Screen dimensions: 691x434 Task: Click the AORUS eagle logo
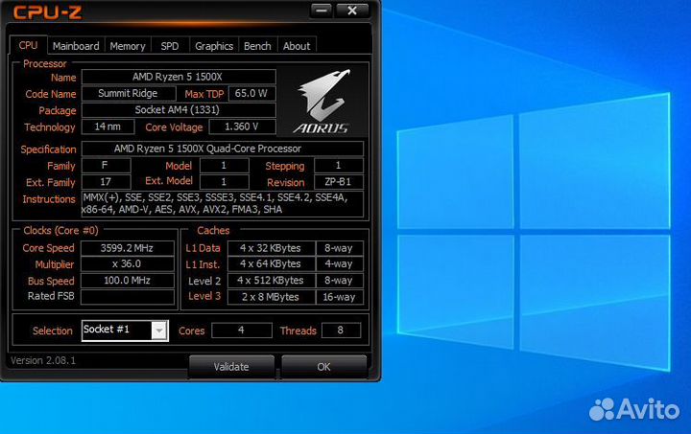[x=322, y=102]
